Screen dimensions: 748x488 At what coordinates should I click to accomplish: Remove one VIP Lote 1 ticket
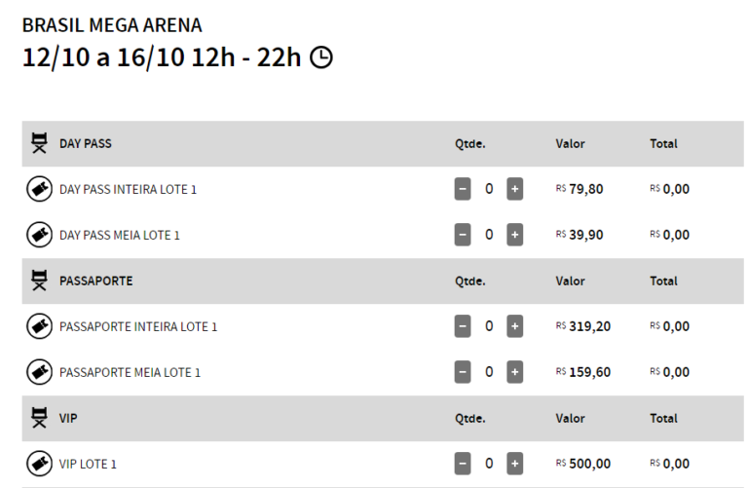[463, 464]
